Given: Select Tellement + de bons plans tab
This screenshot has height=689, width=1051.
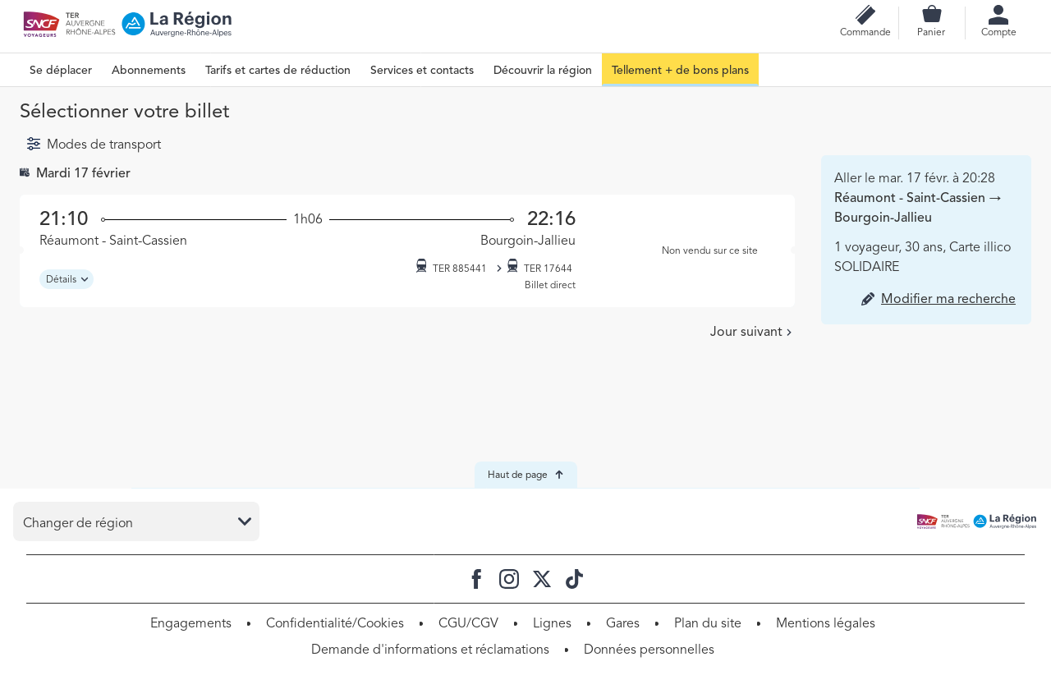Looking at the screenshot, I should [x=680, y=70].
